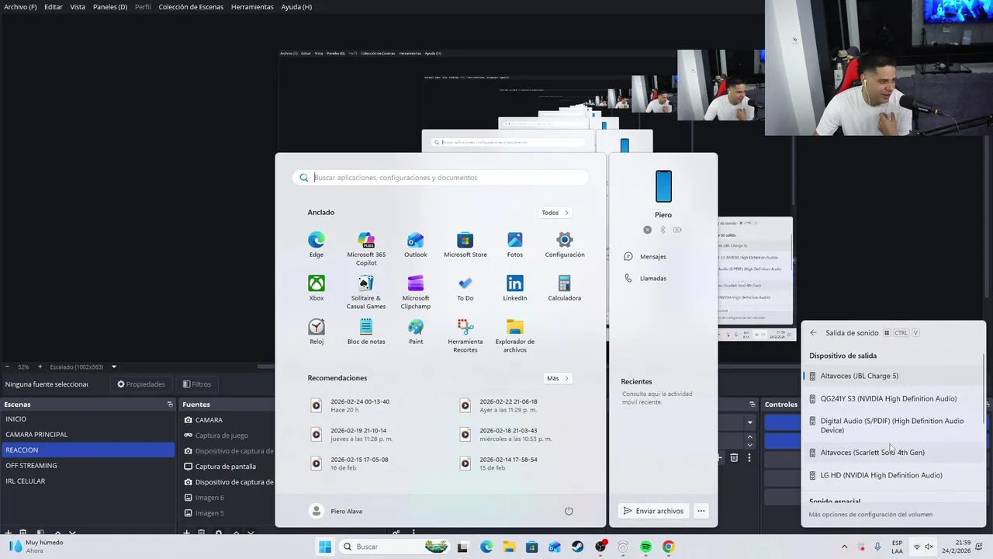Open Outlook from the pinned apps
The height and width of the screenshot is (559, 993).
tap(415, 244)
